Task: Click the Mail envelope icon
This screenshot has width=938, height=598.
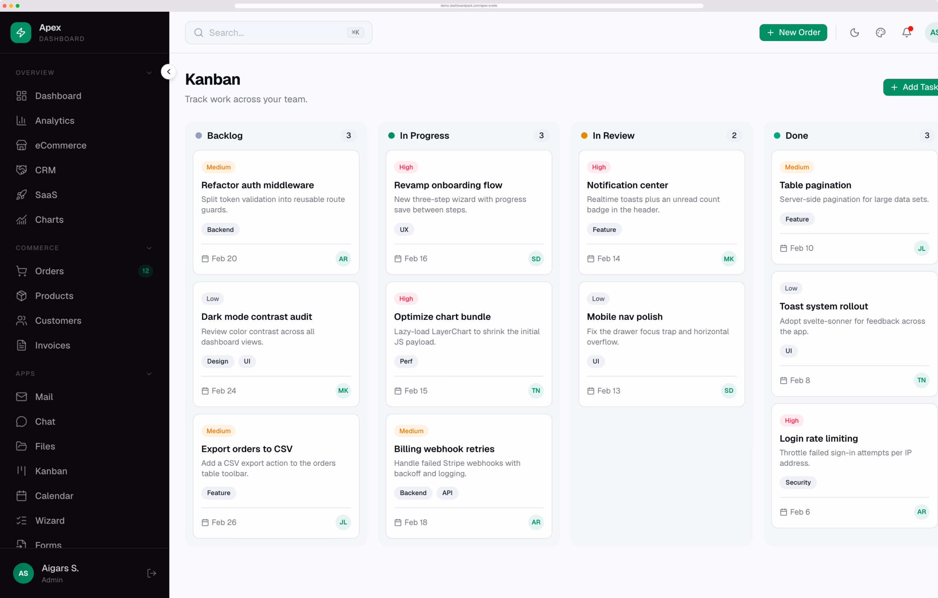Action: [x=21, y=396]
